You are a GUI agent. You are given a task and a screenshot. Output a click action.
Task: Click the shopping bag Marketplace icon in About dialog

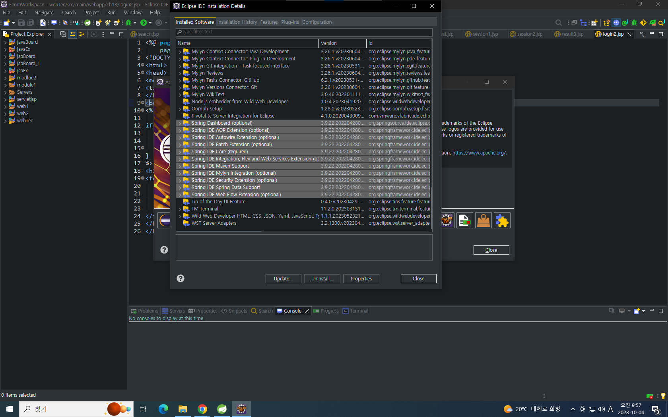pos(483,220)
